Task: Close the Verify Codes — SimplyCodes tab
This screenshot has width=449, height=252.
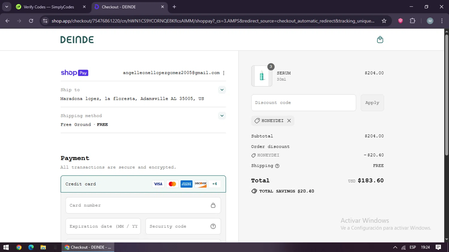Action: [x=84, y=7]
